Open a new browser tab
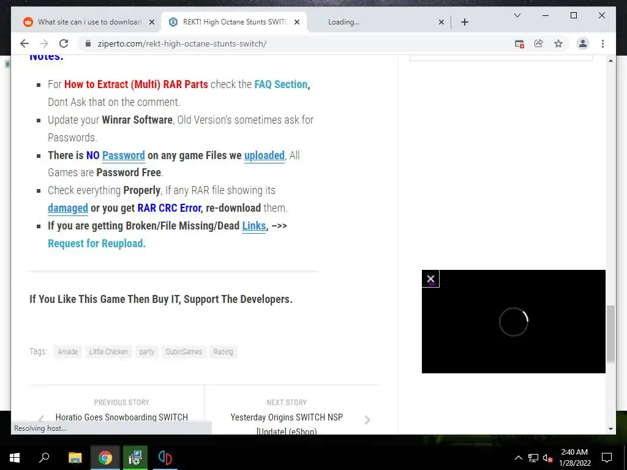 (464, 22)
